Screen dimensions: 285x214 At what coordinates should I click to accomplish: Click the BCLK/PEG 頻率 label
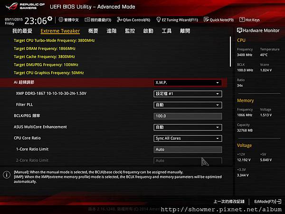pos(27,116)
